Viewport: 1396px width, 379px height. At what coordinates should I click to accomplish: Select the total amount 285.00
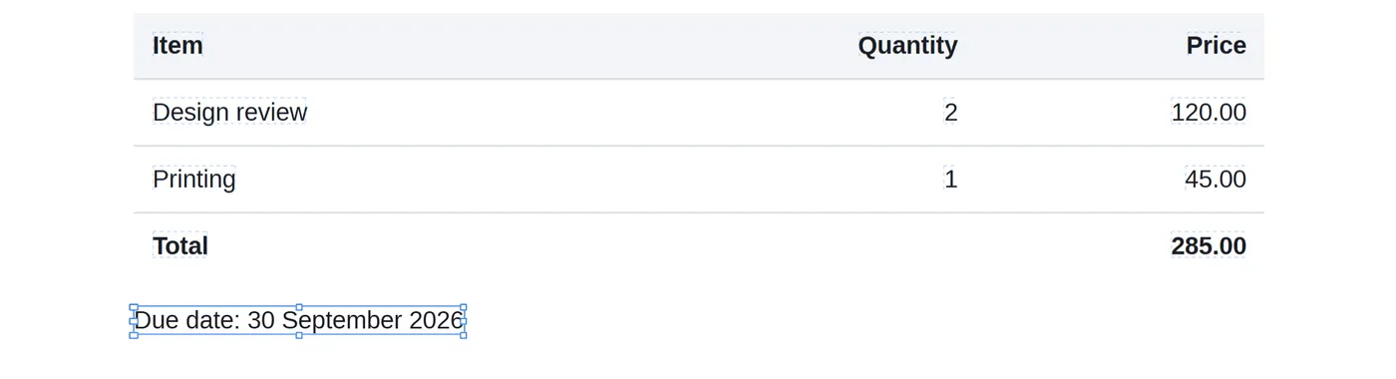(x=1209, y=245)
